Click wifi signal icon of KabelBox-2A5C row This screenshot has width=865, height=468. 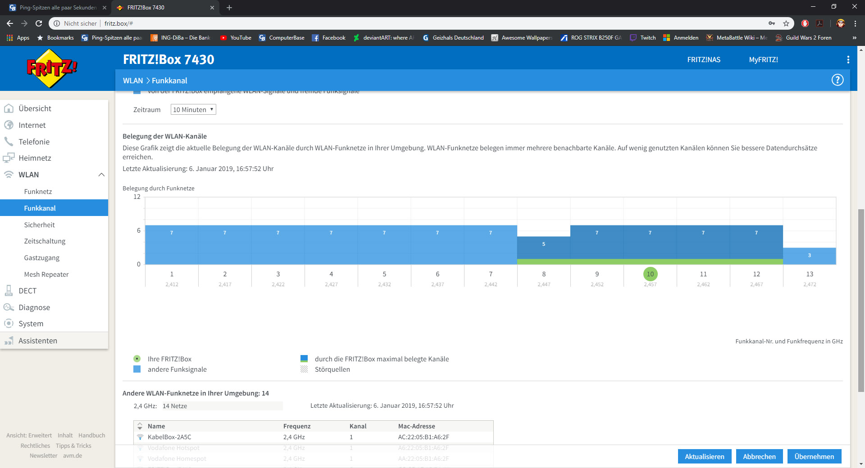(140, 437)
